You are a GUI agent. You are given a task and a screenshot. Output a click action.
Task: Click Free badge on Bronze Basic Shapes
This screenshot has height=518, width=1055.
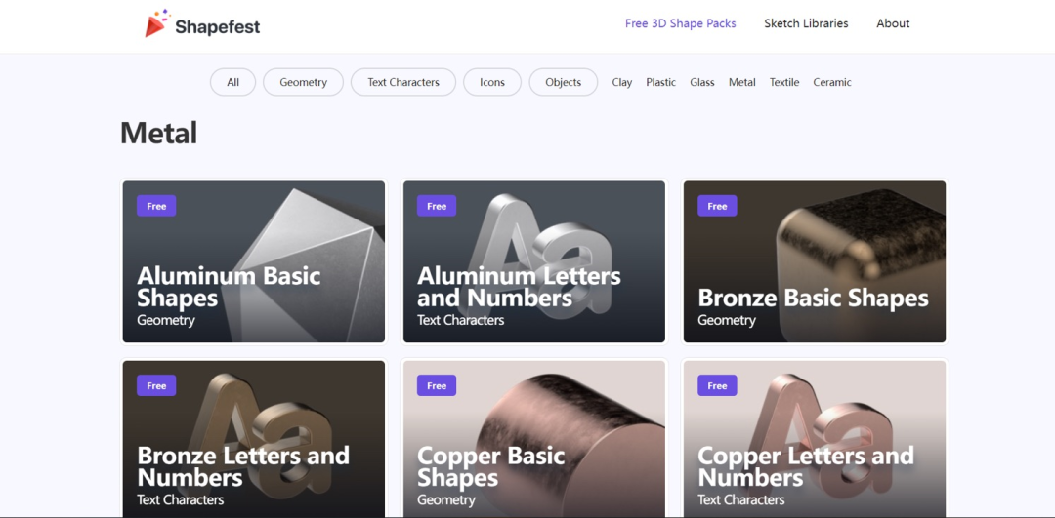click(717, 206)
